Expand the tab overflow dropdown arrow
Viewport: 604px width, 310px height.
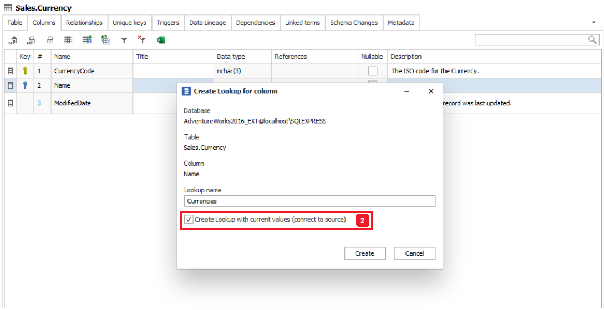(x=595, y=23)
